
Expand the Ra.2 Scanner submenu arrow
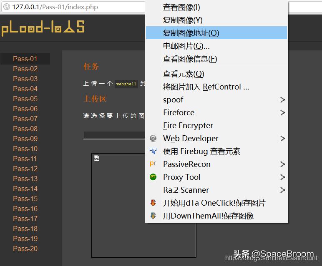[282, 190]
